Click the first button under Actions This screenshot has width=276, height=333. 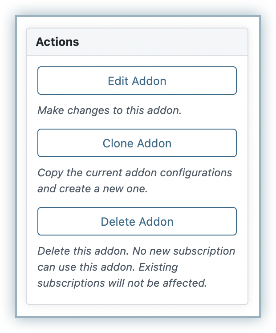click(137, 81)
